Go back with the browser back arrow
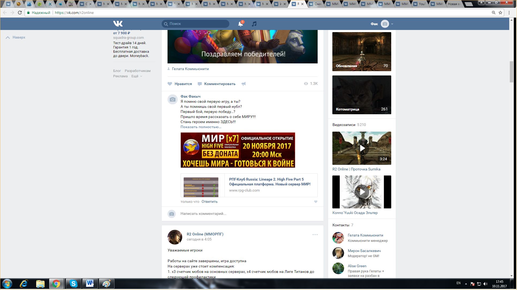 click(5, 13)
